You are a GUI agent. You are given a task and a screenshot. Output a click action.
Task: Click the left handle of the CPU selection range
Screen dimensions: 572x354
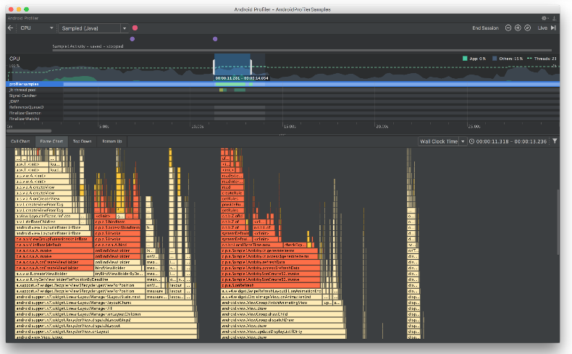coord(214,67)
